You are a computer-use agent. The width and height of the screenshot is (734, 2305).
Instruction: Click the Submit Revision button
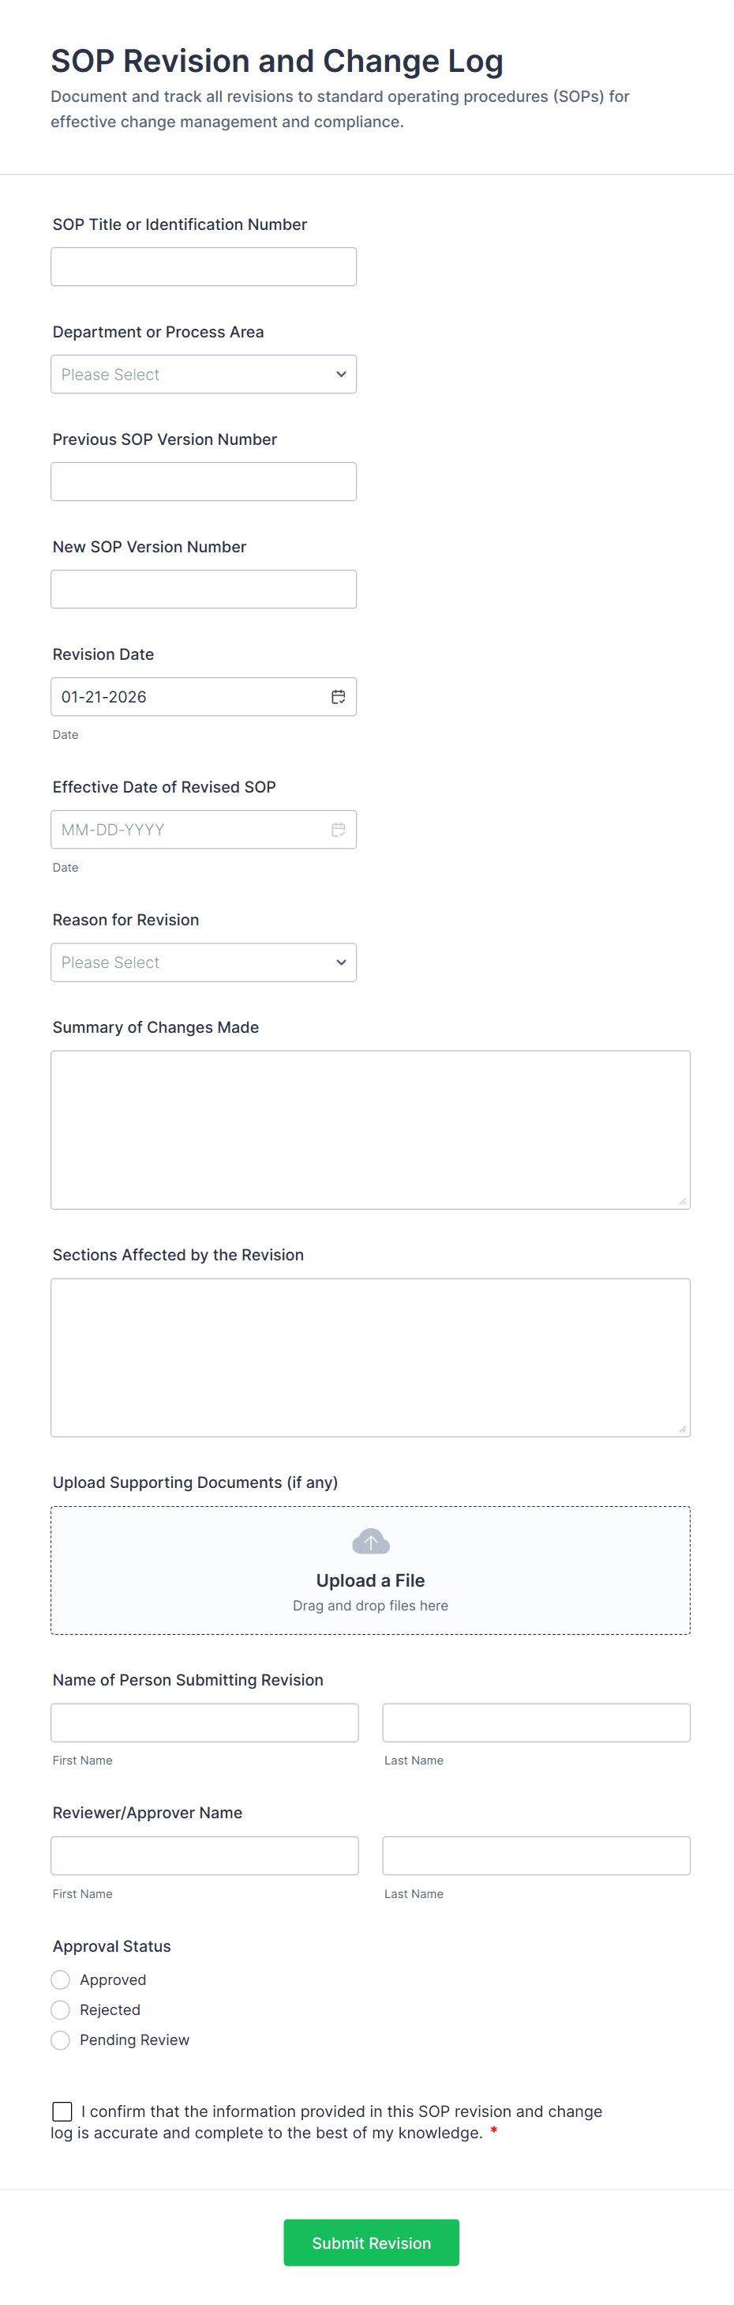370,2242
